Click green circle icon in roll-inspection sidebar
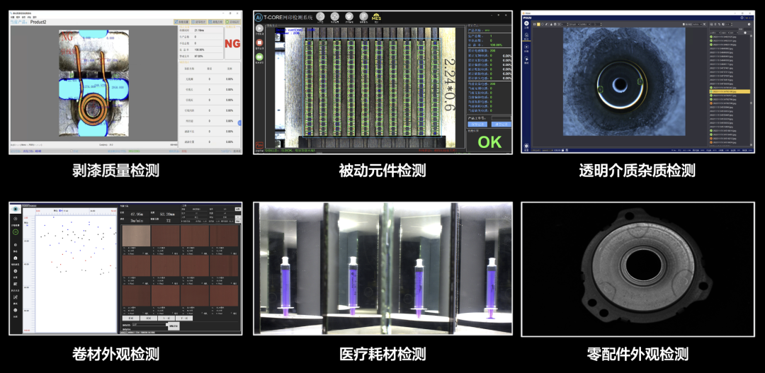This screenshot has width=765, height=373. (16, 232)
